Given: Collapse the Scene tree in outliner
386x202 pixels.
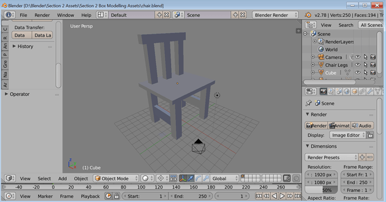Looking at the screenshot, I should (x=305, y=34).
